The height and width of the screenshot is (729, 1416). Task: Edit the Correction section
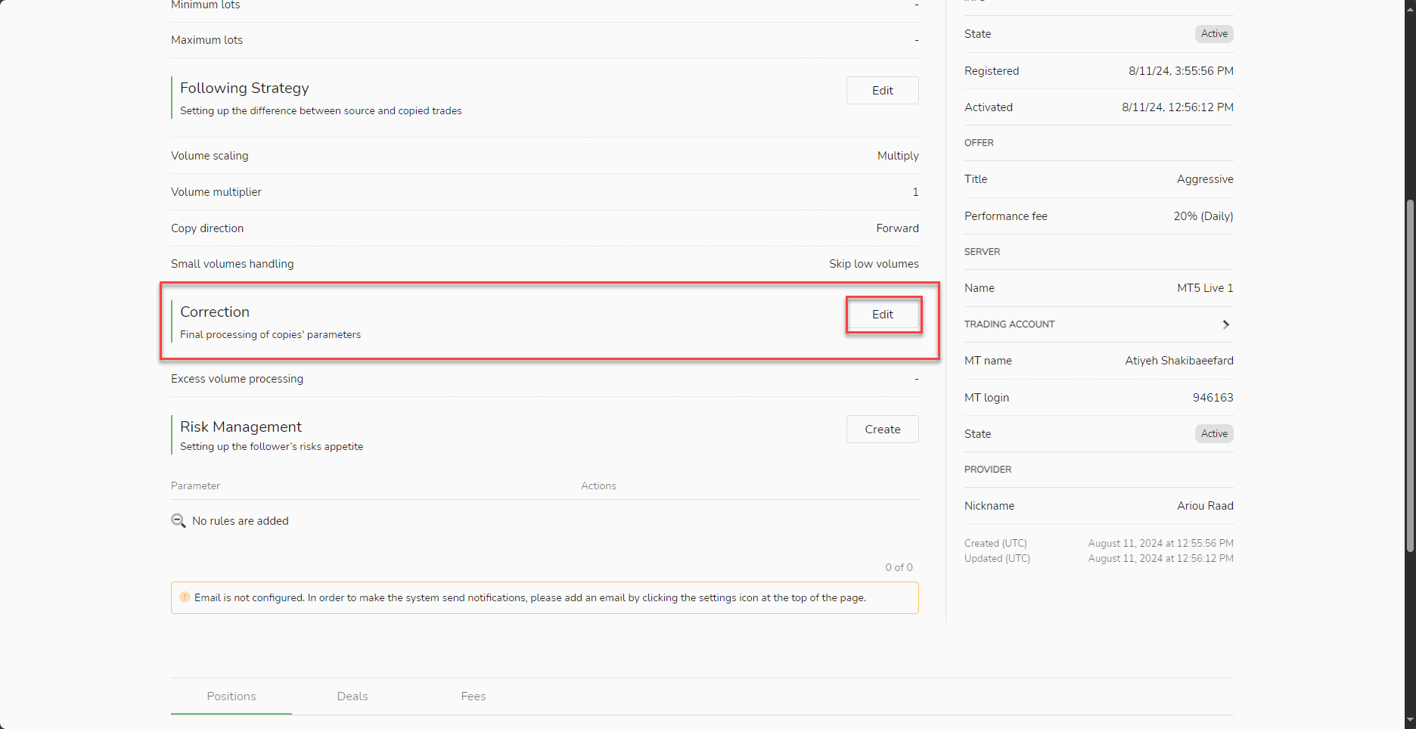[882, 315]
